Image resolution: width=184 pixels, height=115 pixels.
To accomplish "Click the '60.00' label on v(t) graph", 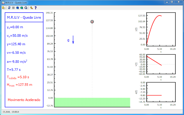I will (142, 55).
